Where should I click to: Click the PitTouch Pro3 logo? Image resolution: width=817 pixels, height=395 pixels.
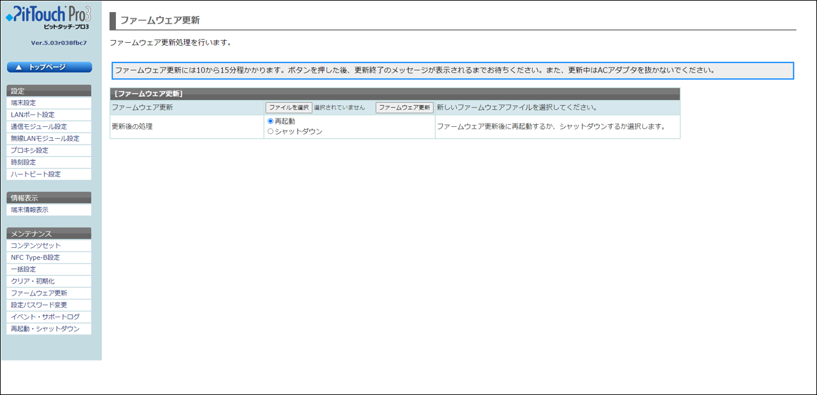[x=49, y=17]
